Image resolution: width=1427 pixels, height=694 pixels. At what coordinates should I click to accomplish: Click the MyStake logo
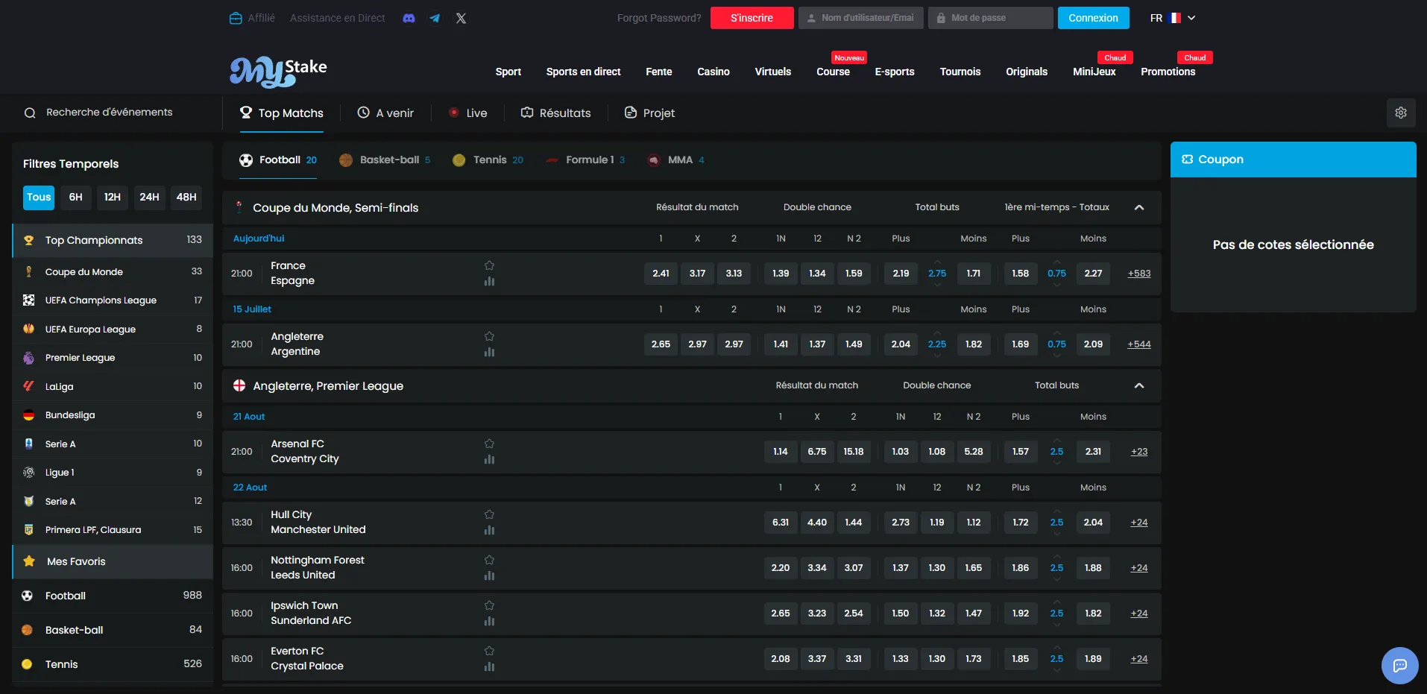pyautogui.click(x=278, y=72)
